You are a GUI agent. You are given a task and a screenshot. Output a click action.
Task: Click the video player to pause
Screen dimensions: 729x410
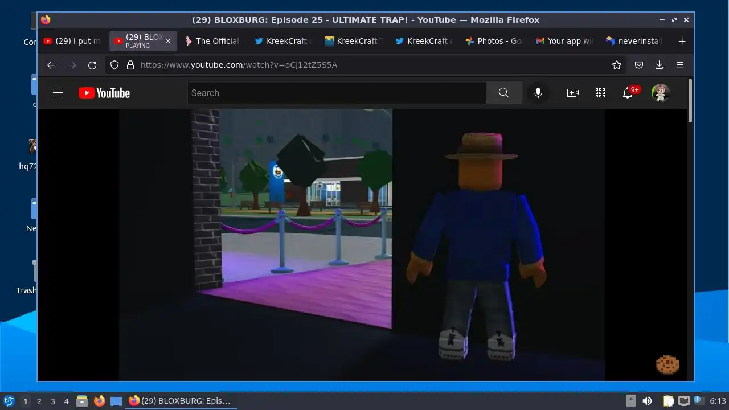[x=362, y=244]
